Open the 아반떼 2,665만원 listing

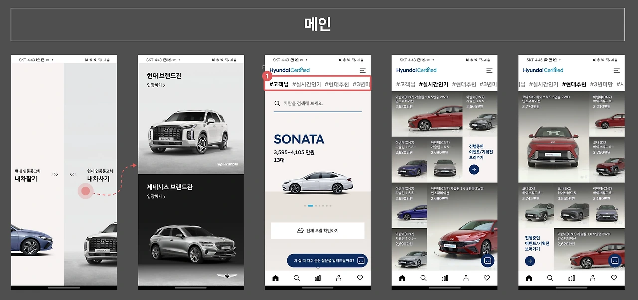pyautogui.click(x=480, y=114)
